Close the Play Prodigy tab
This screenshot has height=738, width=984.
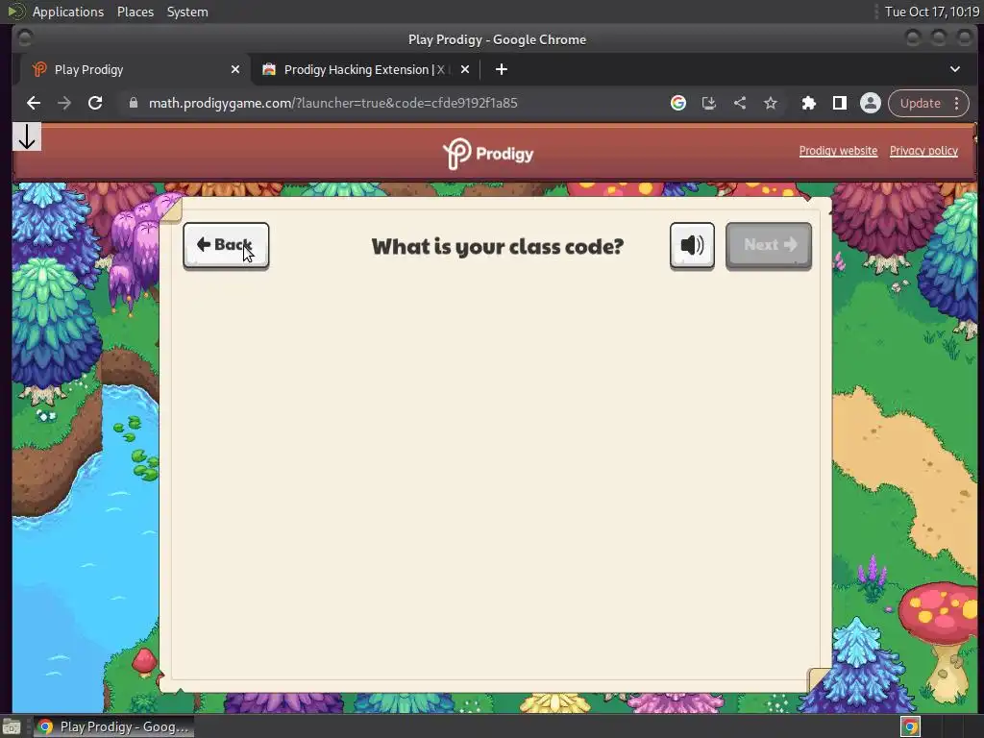coord(235,69)
